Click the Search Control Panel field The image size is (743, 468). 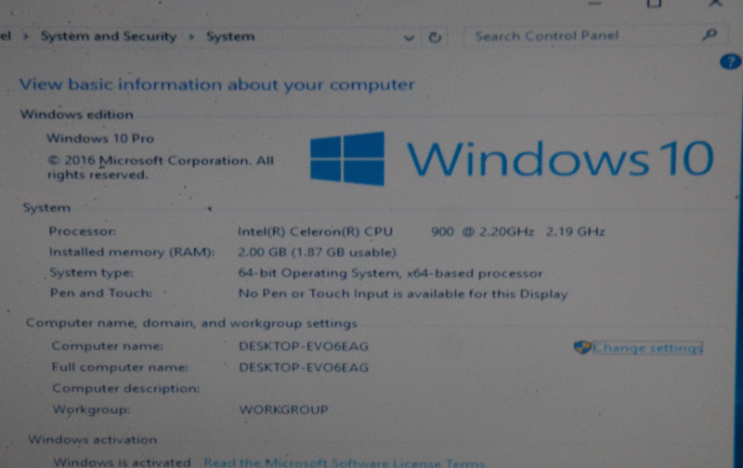click(x=594, y=35)
